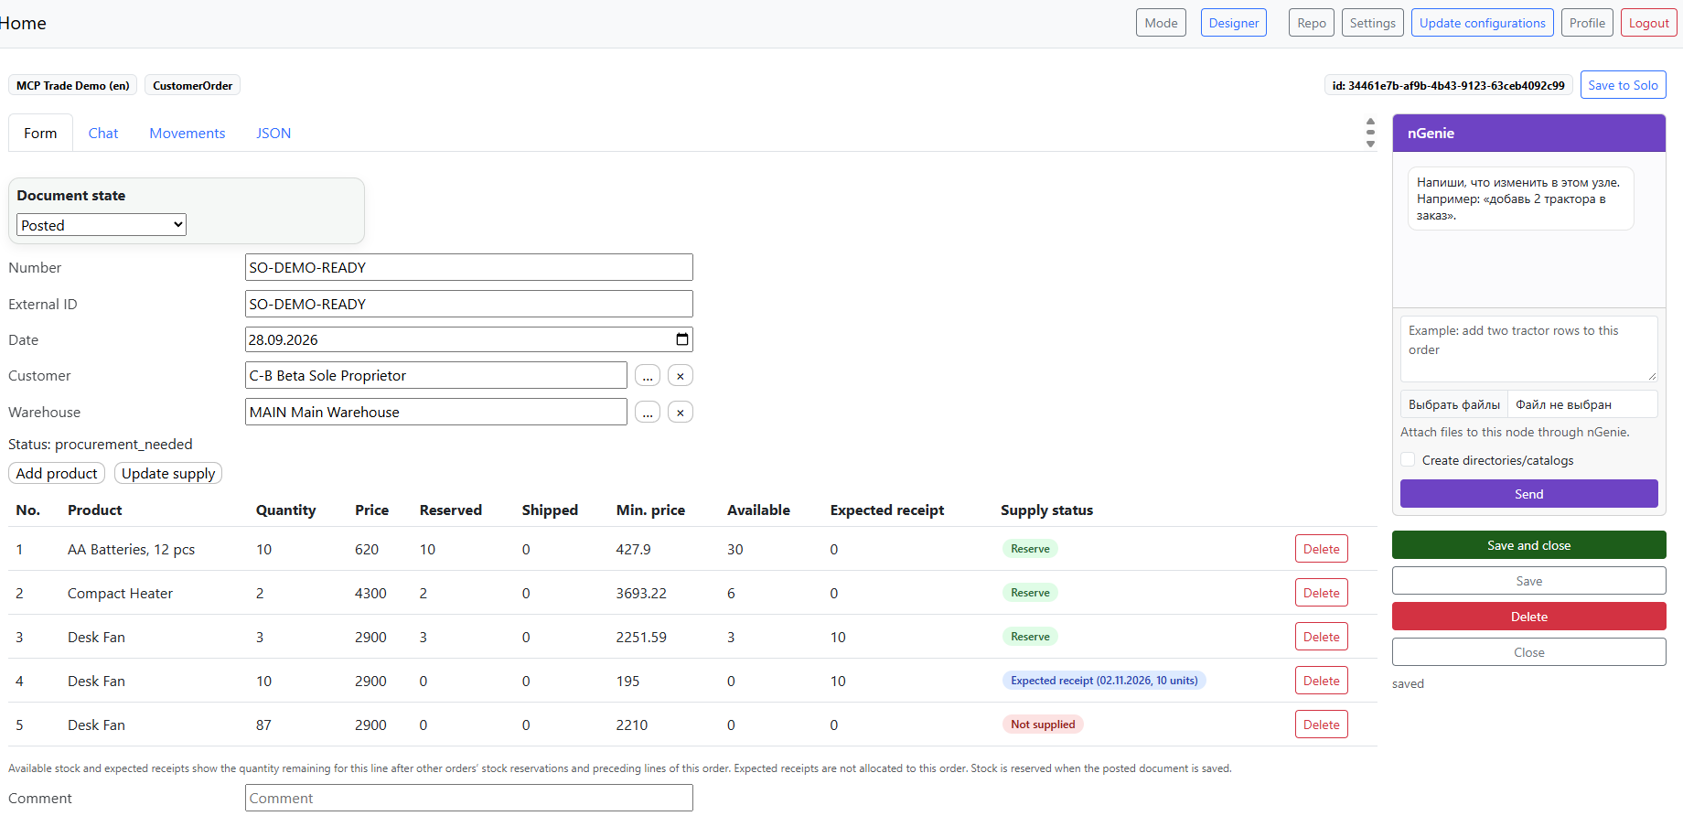
Task: Delete the Desk Fan row with quantity 3
Action: (x=1322, y=637)
